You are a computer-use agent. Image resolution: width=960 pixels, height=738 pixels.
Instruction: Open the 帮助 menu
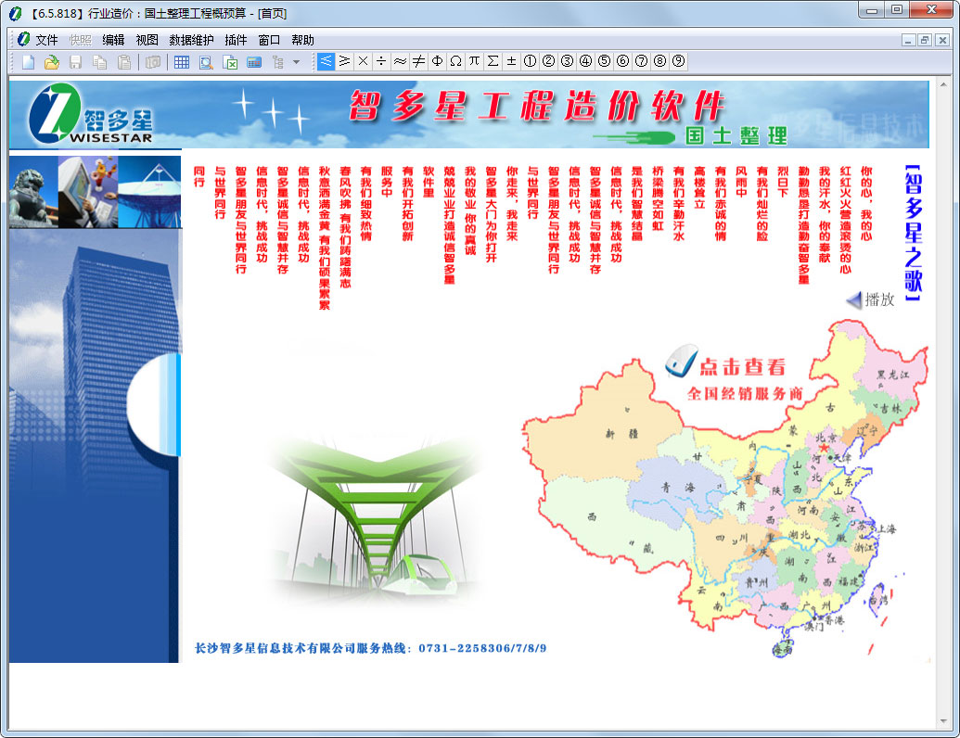(302, 40)
